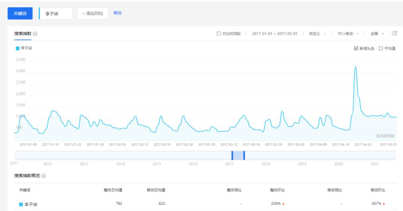
Task: Click the blue 关键词 button
Action: [20, 13]
